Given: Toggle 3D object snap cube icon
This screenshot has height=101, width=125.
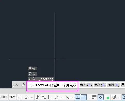Looking at the screenshot, I should [x=114, y=97].
